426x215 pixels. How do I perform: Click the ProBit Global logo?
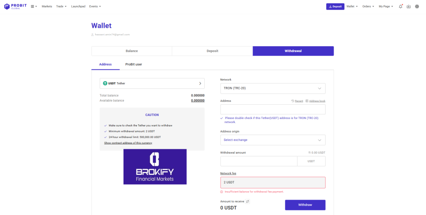point(15,6)
